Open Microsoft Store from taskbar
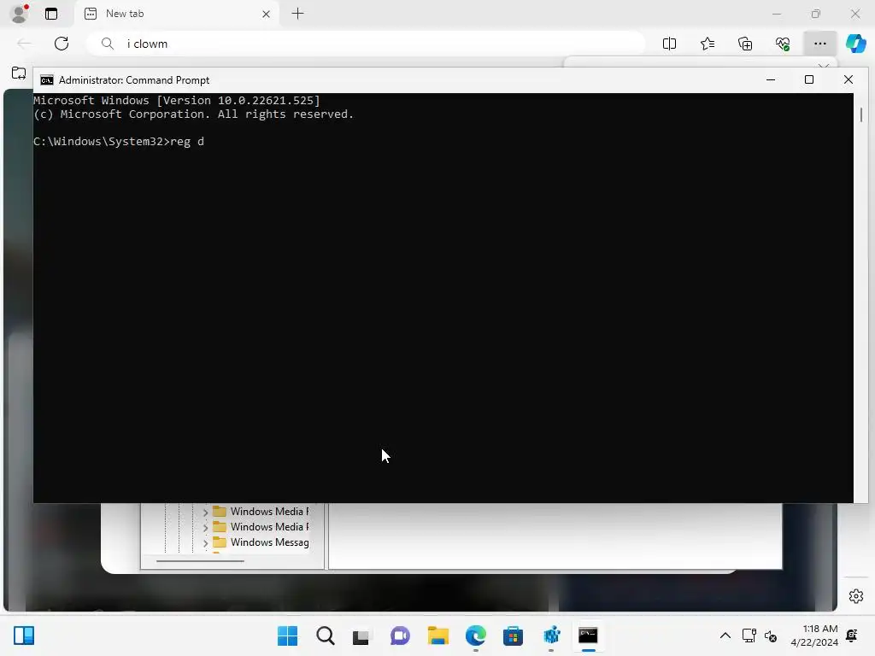 coord(513,635)
